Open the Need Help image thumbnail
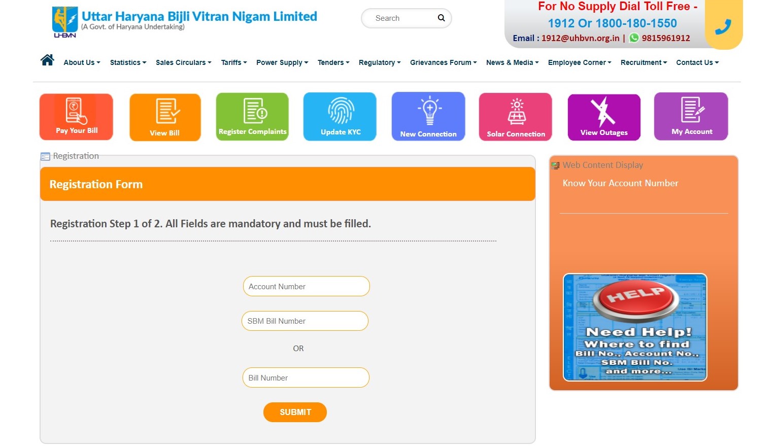The width and height of the screenshot is (777, 446). click(635, 327)
